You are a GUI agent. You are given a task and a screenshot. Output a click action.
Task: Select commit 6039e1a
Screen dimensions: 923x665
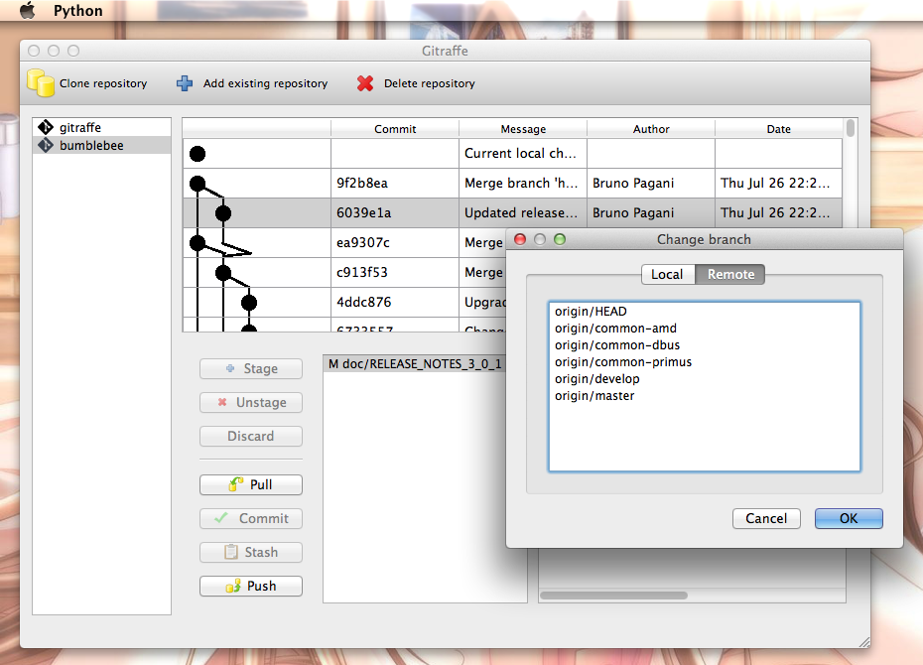tap(395, 213)
